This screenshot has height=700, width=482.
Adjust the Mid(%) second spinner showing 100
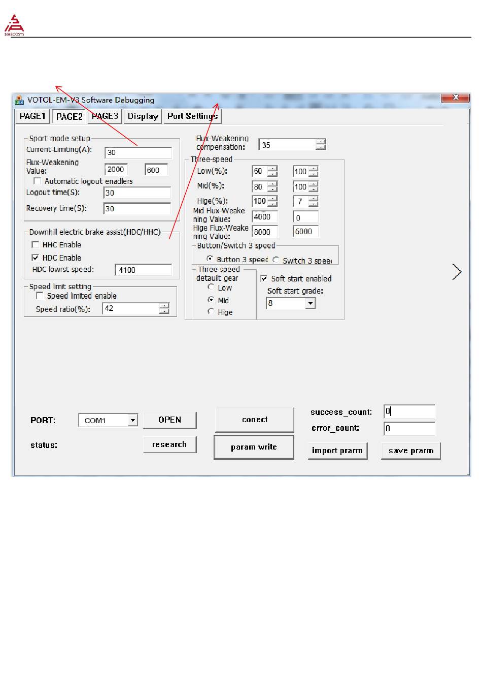313,187
